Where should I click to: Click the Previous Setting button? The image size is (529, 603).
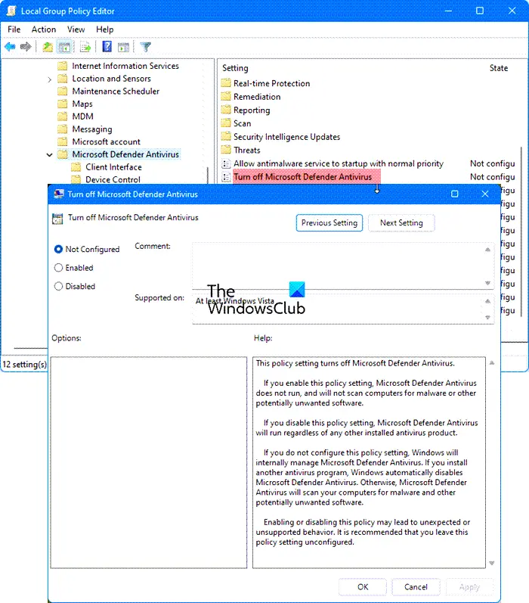329,222
